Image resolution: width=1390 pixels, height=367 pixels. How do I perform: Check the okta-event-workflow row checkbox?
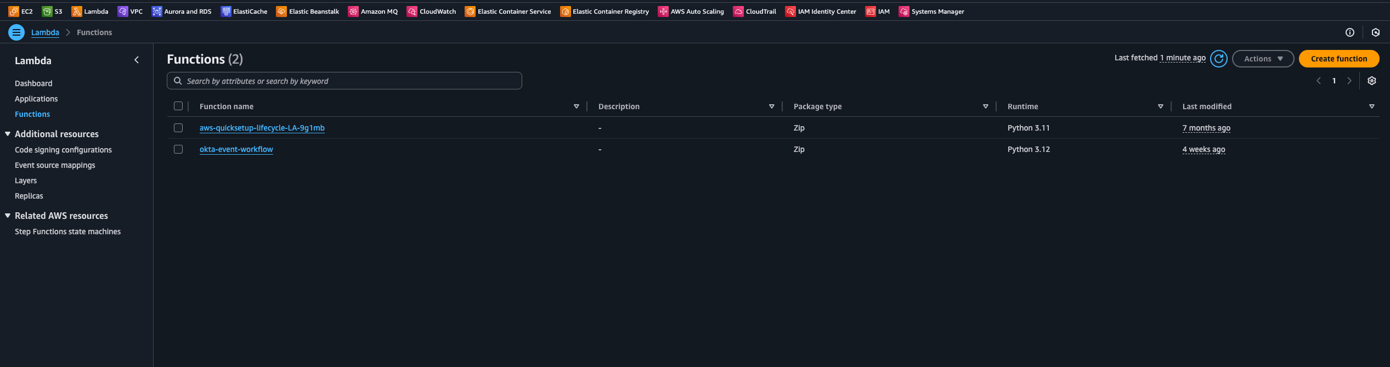(x=178, y=149)
